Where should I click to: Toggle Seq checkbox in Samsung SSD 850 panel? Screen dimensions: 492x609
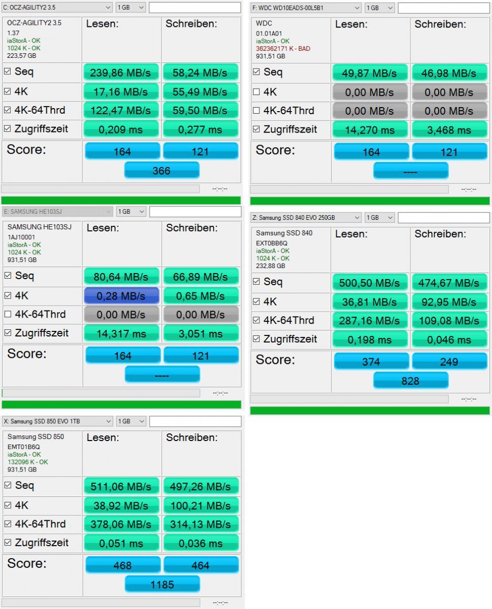[x=8, y=486]
